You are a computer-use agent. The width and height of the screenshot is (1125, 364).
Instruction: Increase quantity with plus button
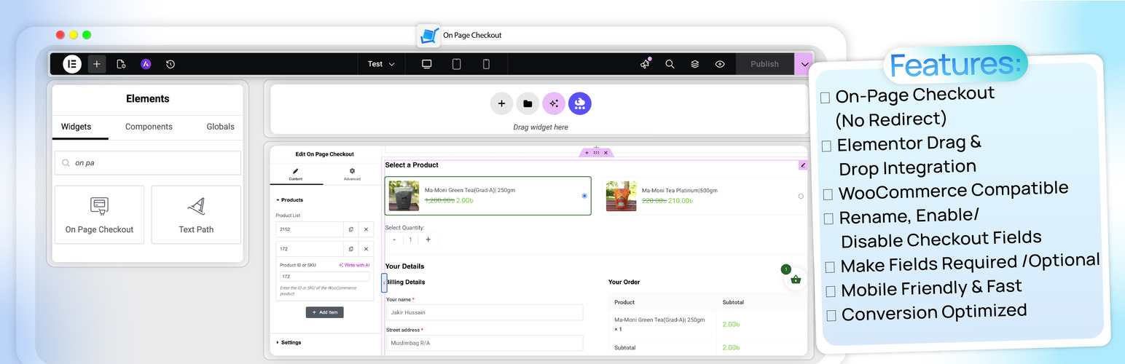[428, 240]
